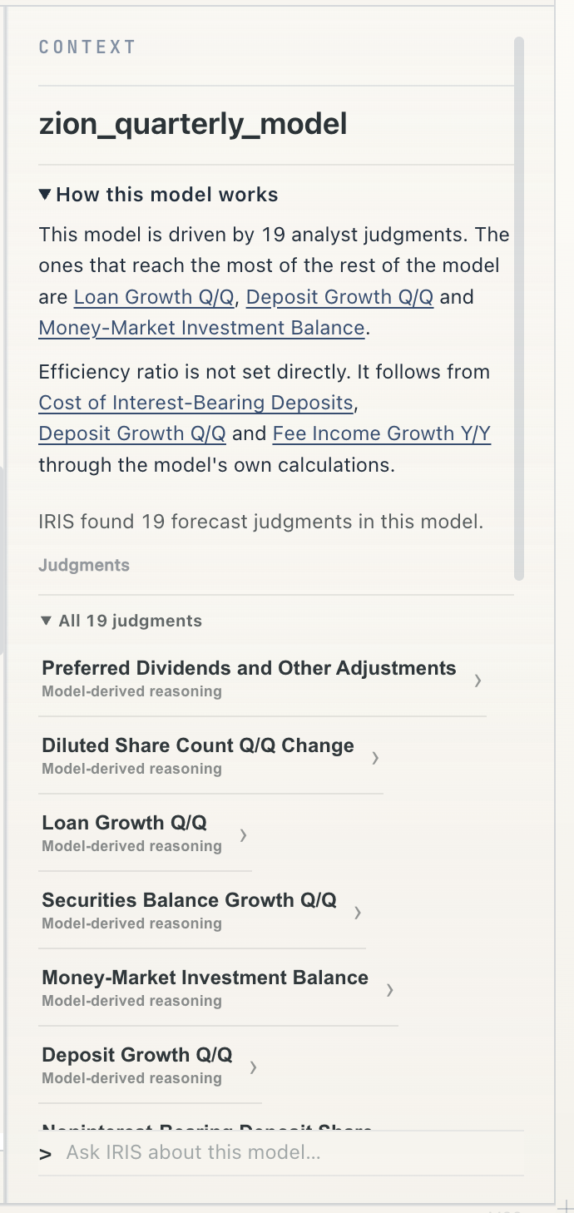Open the Cost of Interest-Bearing Deposits link
The height and width of the screenshot is (1213, 574).
(x=196, y=403)
